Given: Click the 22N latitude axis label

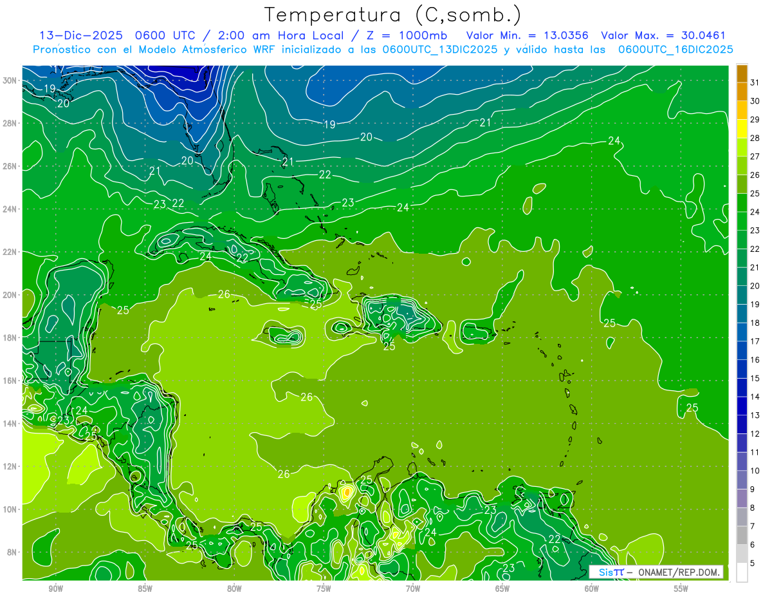Looking at the screenshot, I should click(x=10, y=252).
